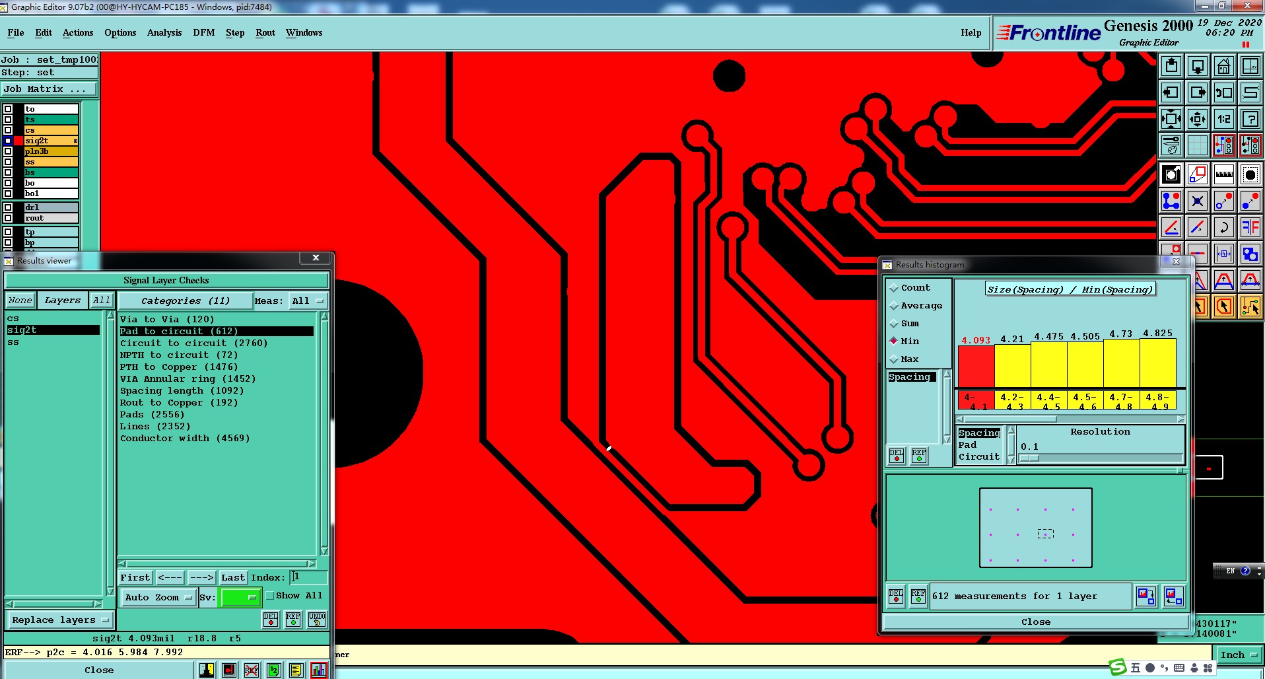The image size is (1265, 679).
Task: Click the blue connected nodes icon
Action: coord(1171,201)
